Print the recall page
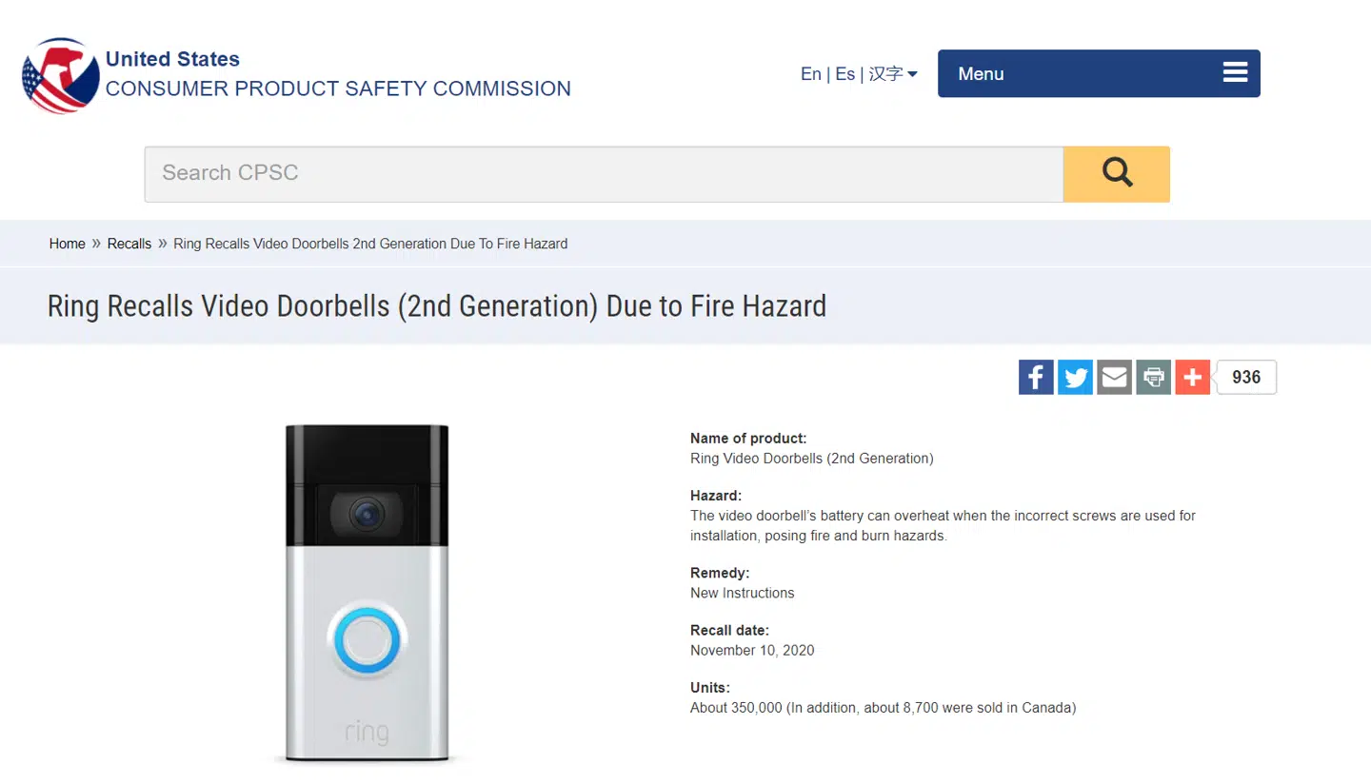Image resolution: width=1371 pixels, height=783 pixels. click(x=1153, y=378)
